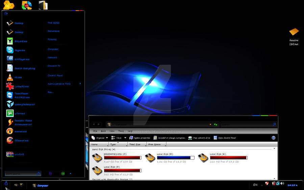Click Map network drive toolbar button
304x190 pixels.
click(199, 138)
